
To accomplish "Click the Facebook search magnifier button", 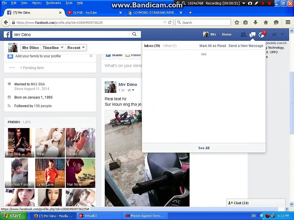I will click(134, 34).
